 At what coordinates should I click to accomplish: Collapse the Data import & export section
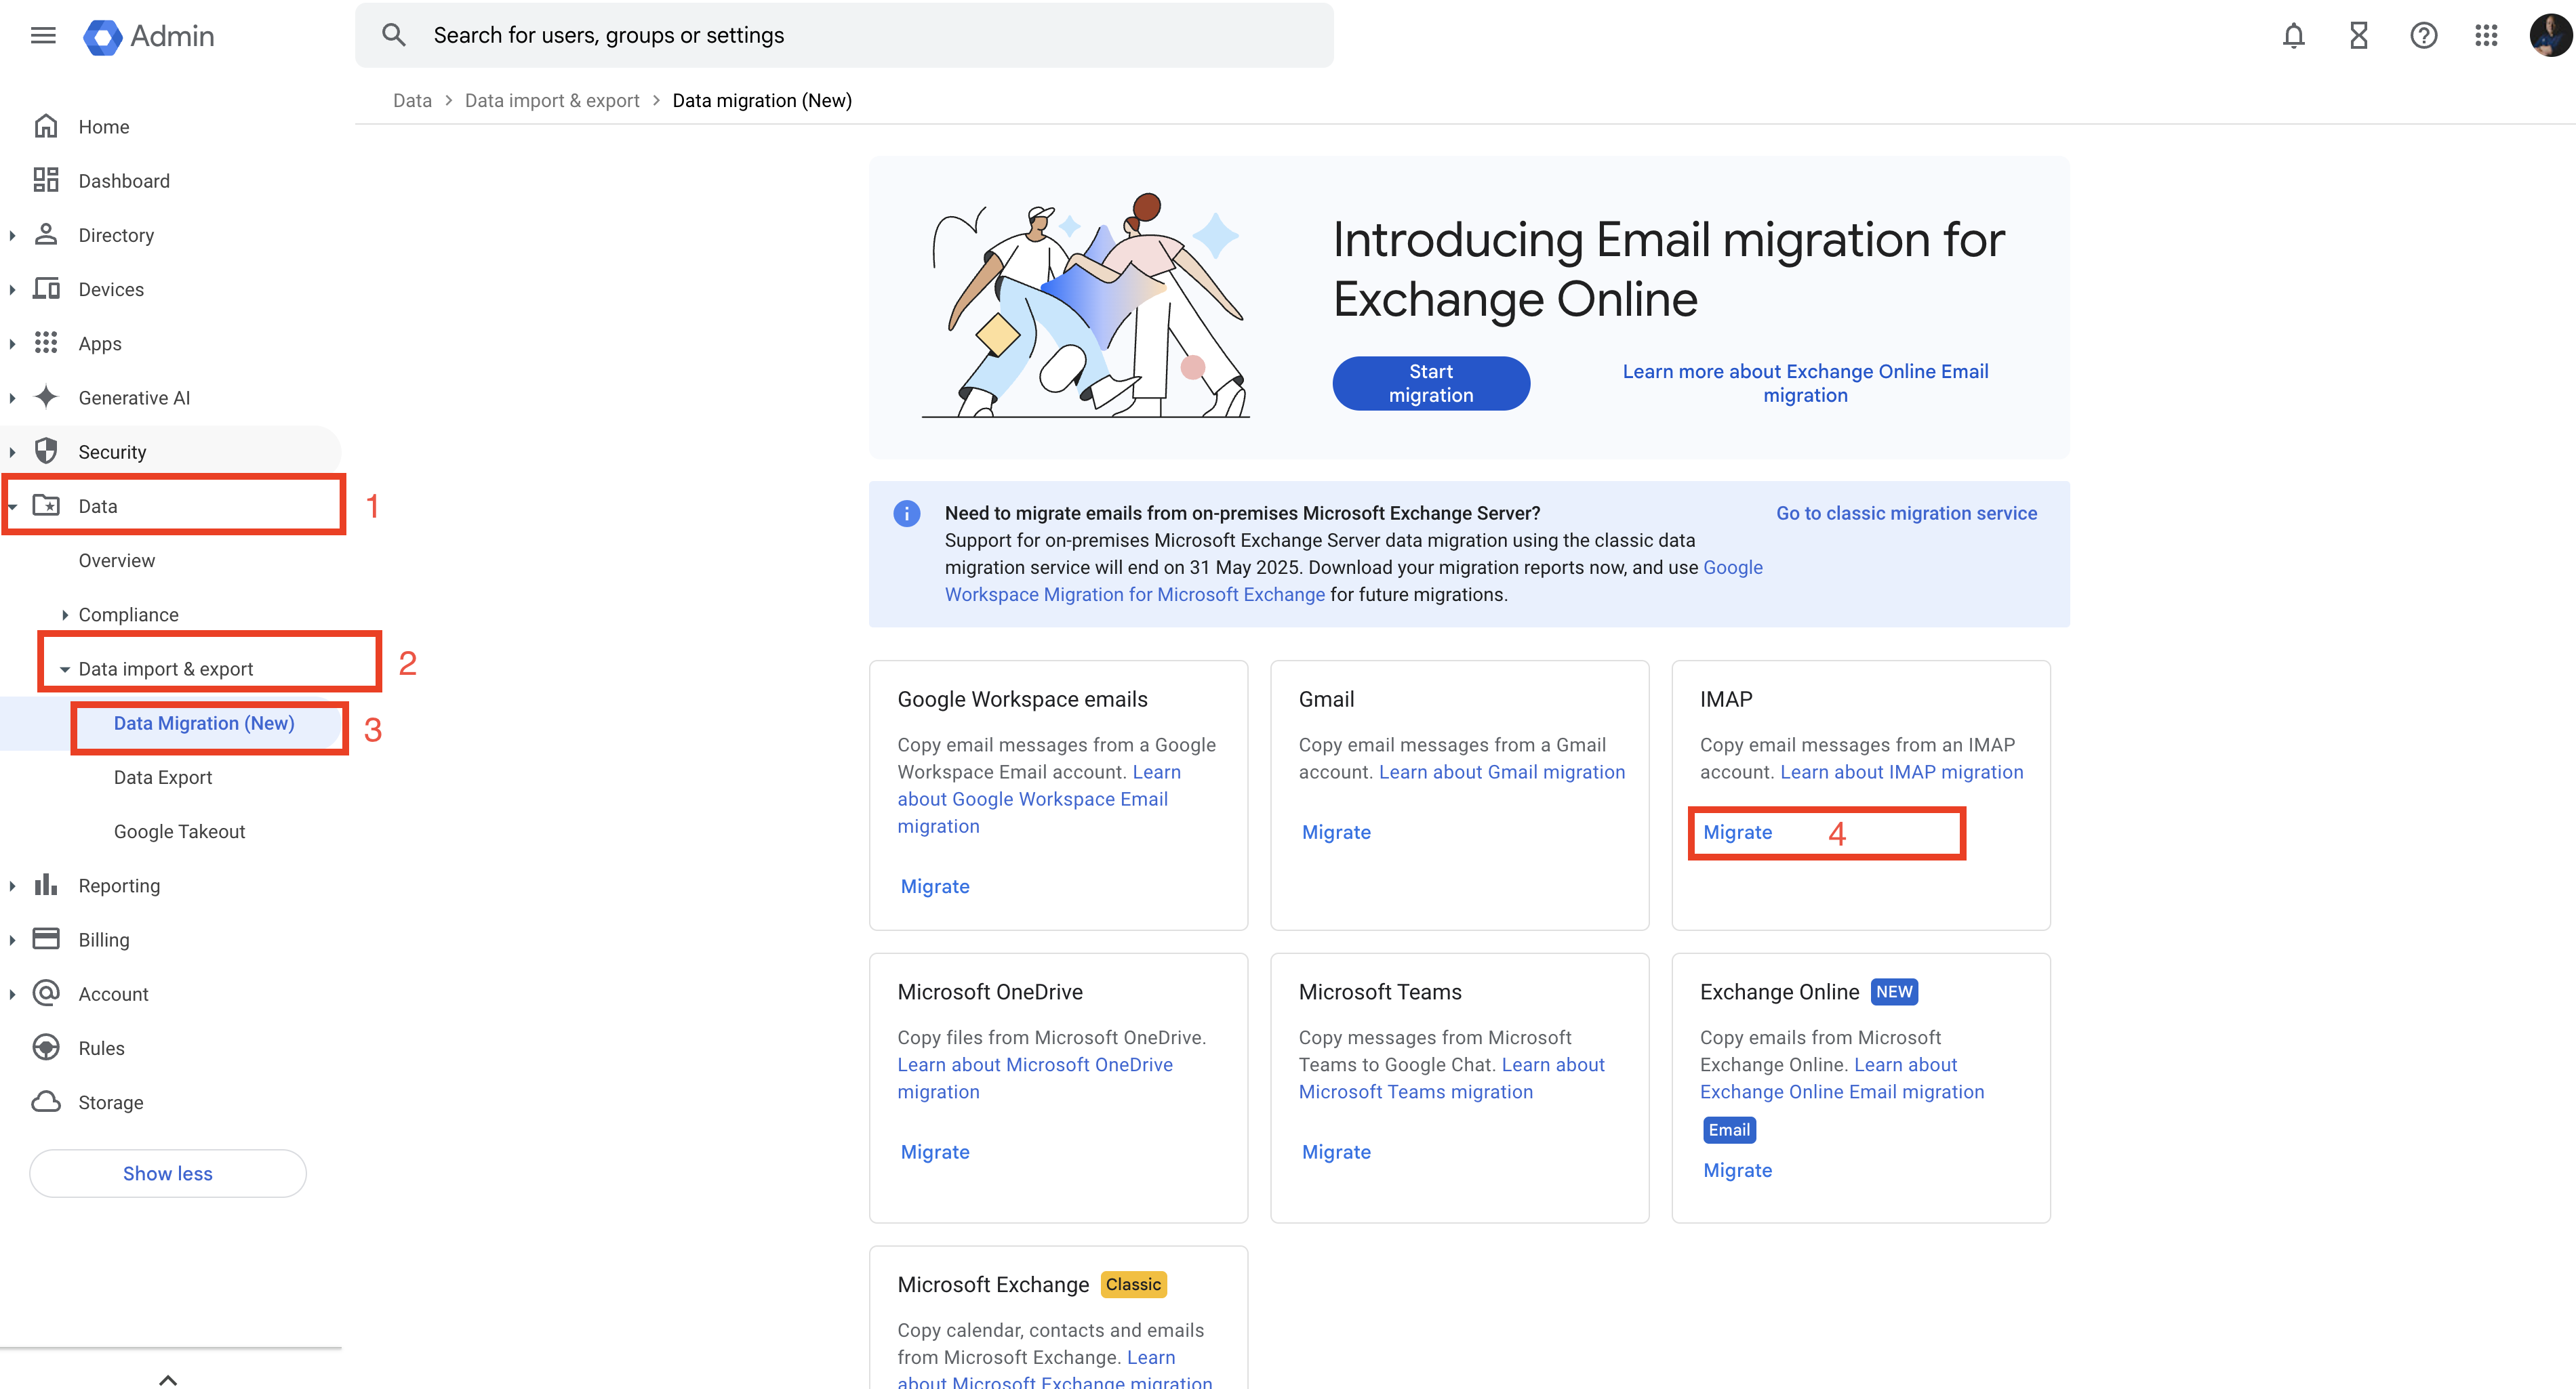[x=65, y=669]
